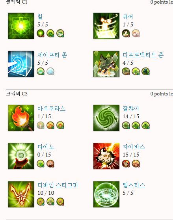Select the 자이바스 lightning skill icon
This screenshot has width=173, height=220.
(x=106, y=156)
